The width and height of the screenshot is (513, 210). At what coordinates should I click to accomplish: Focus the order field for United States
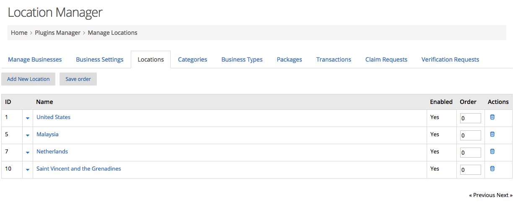(470, 118)
